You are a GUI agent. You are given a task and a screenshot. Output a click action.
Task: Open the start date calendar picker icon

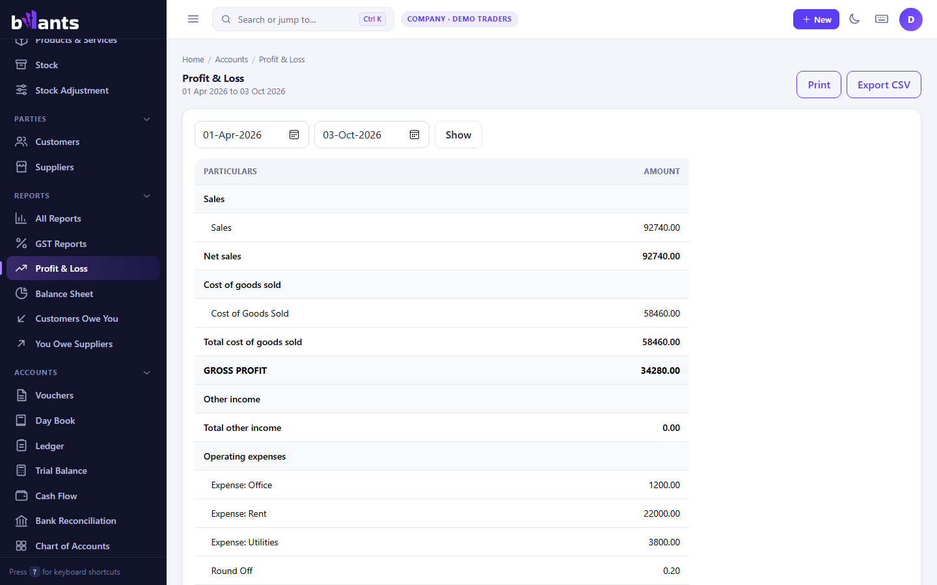tap(294, 135)
